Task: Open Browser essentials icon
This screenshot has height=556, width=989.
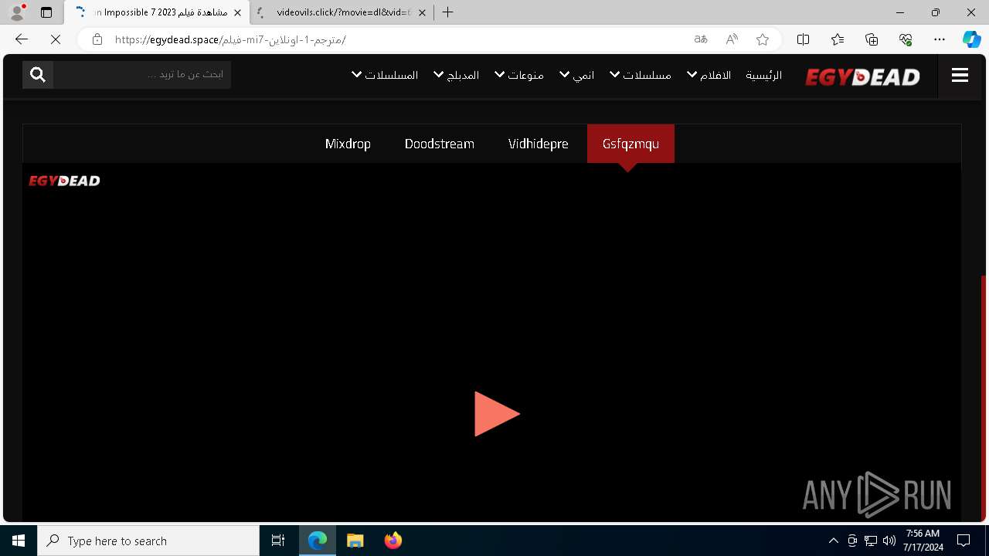Action: [x=906, y=39]
